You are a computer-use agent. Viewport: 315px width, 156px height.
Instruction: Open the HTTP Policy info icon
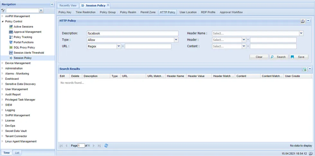pyautogui.click(x=303, y=21)
